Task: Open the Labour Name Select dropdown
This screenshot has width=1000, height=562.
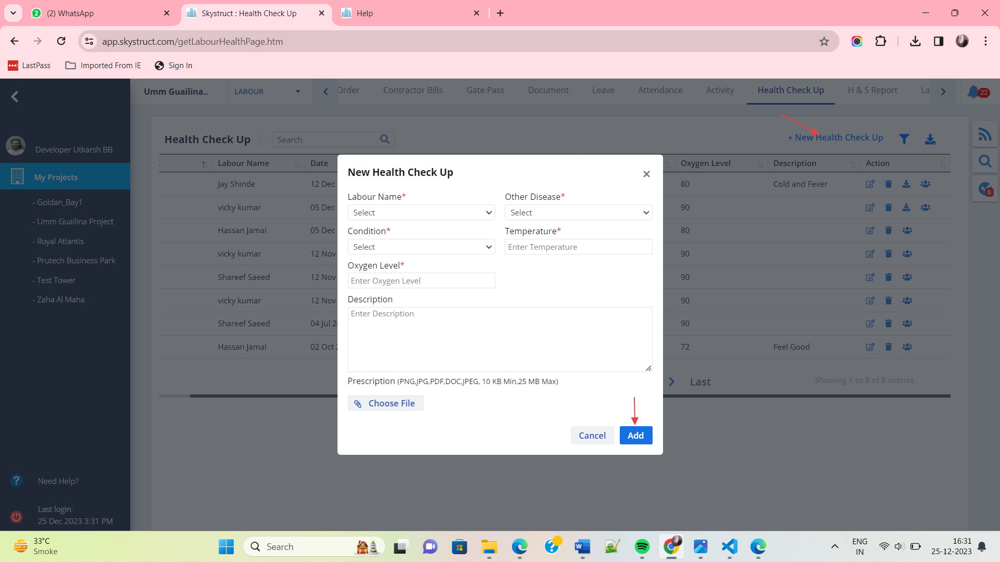Action: click(421, 212)
